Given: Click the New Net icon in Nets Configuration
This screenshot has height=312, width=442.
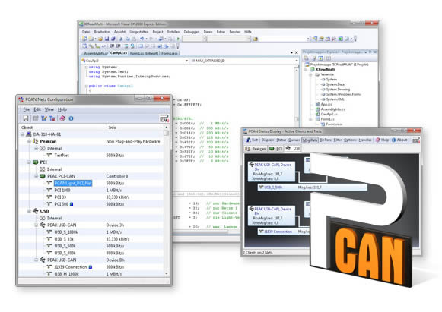Looking at the screenshot, I should (36, 118).
